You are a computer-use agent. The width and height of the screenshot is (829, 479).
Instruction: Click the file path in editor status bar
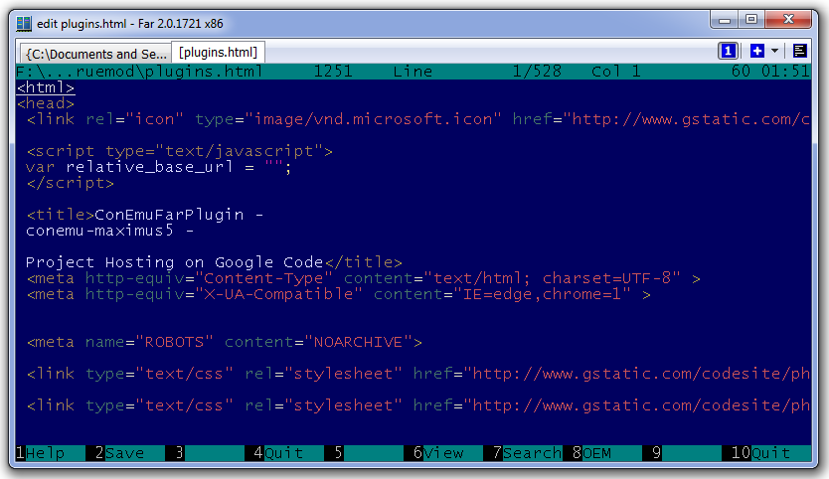coord(139,72)
